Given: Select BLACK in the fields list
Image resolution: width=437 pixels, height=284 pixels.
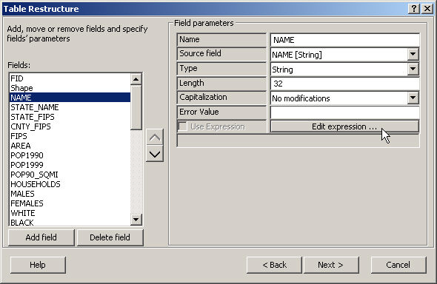Looking at the screenshot, I should click(x=70, y=222).
